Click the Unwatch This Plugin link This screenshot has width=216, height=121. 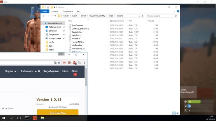(58, 107)
